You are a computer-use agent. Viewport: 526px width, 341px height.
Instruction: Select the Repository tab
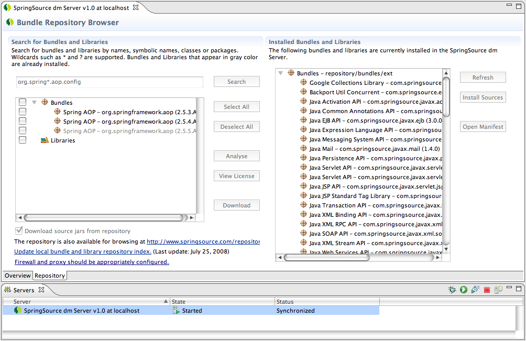tap(50, 276)
